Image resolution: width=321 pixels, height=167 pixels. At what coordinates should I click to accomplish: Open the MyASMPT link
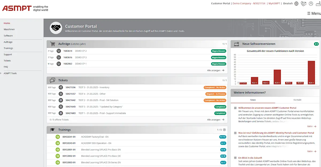[x=274, y=3]
